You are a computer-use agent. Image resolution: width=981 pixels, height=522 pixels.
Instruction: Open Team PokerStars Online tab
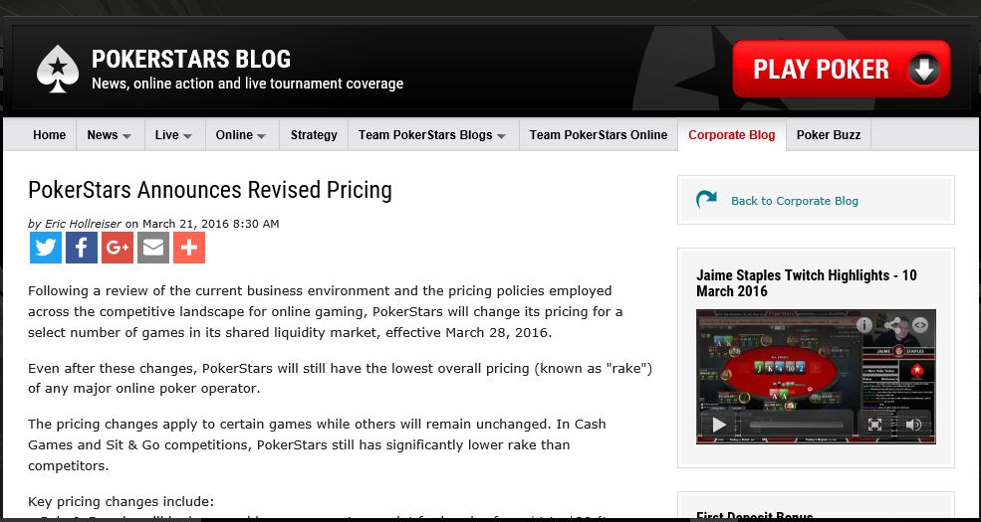pyautogui.click(x=599, y=135)
